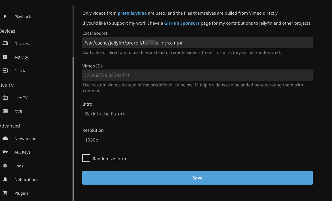Viewport: 332px width, 201px height.
Task: Click the Notifications bell icon
Action: 5,179
